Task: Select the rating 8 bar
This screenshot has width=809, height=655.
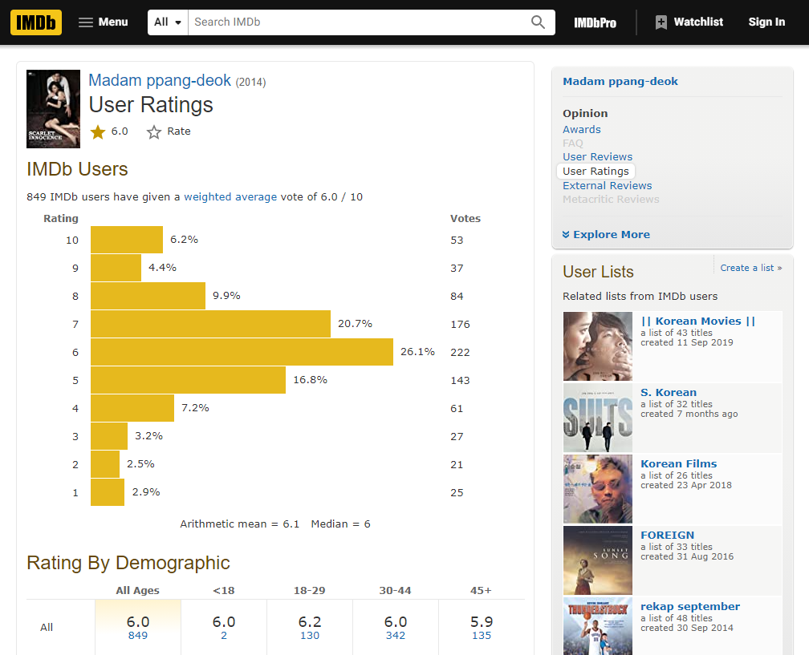Action: (148, 296)
